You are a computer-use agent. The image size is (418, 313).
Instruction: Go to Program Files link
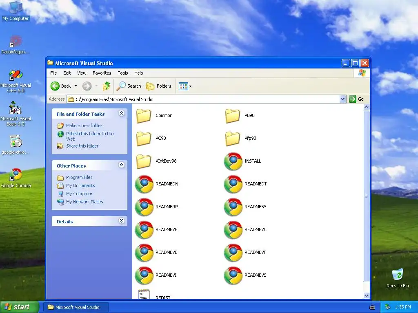coord(79,177)
